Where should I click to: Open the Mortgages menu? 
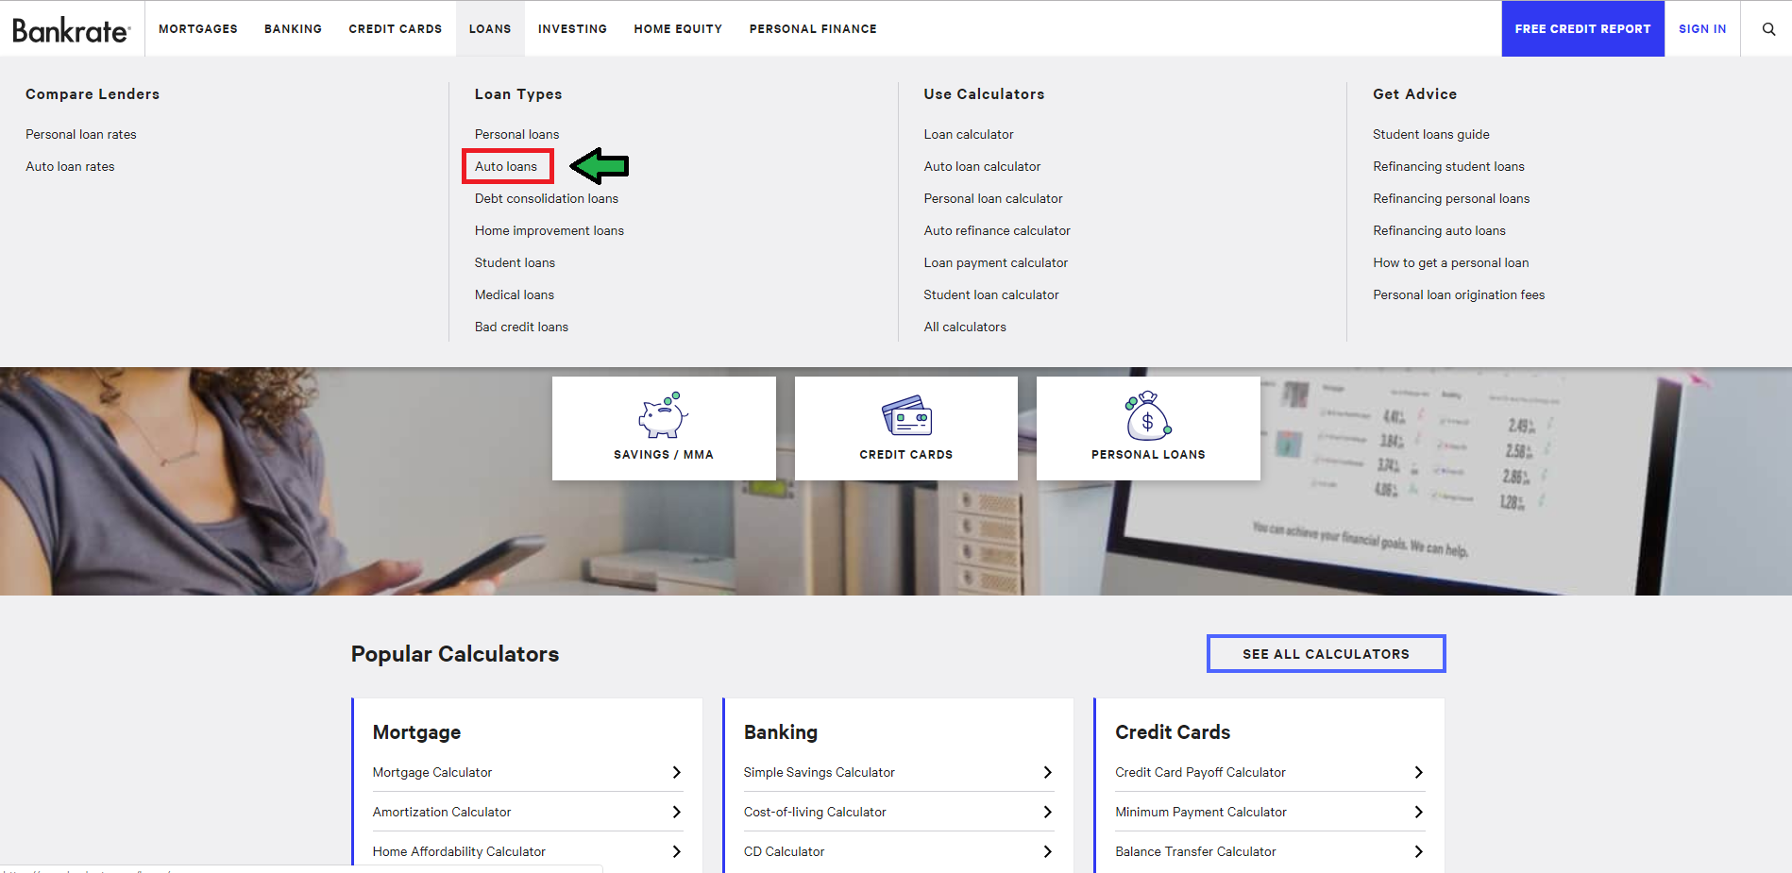pyautogui.click(x=198, y=29)
